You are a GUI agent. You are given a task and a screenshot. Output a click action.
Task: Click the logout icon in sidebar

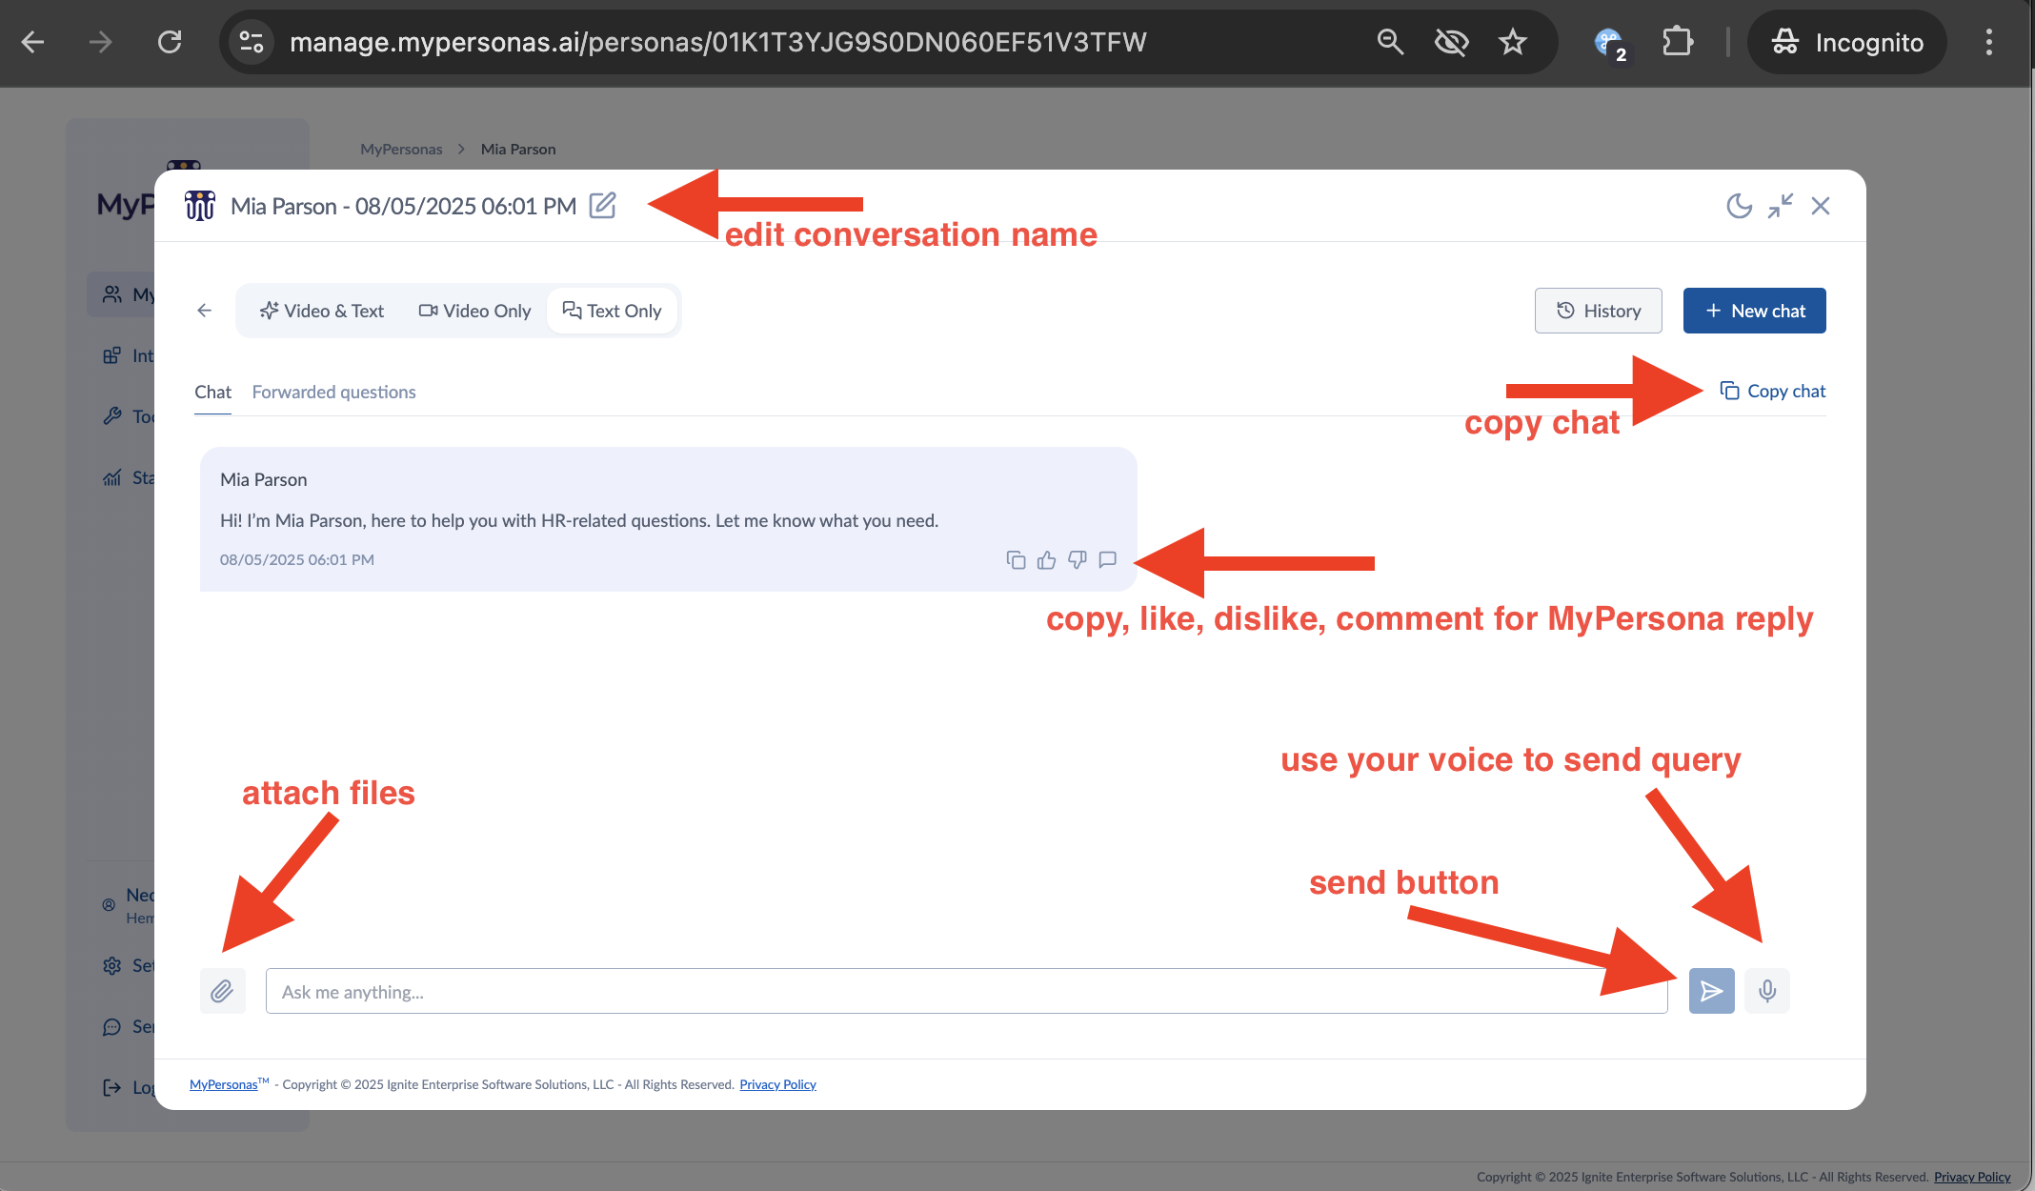(111, 1087)
